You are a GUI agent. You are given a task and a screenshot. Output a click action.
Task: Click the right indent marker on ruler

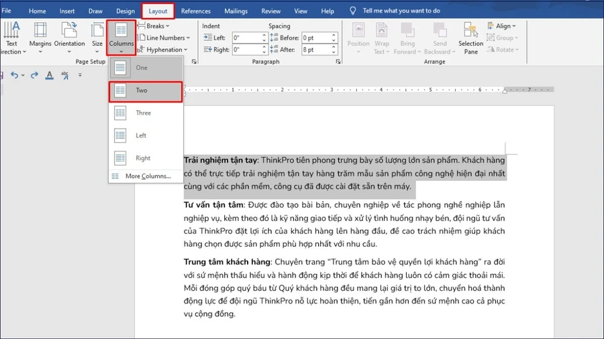click(505, 90)
